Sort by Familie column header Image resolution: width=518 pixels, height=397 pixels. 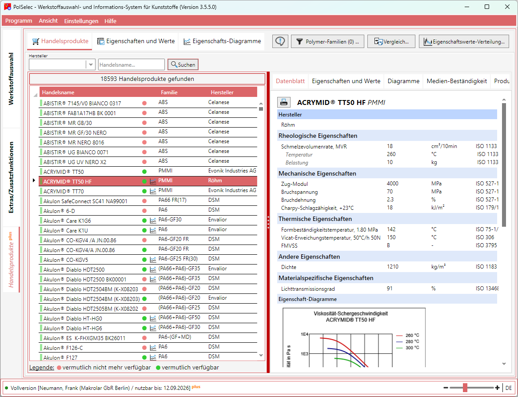[169, 92]
